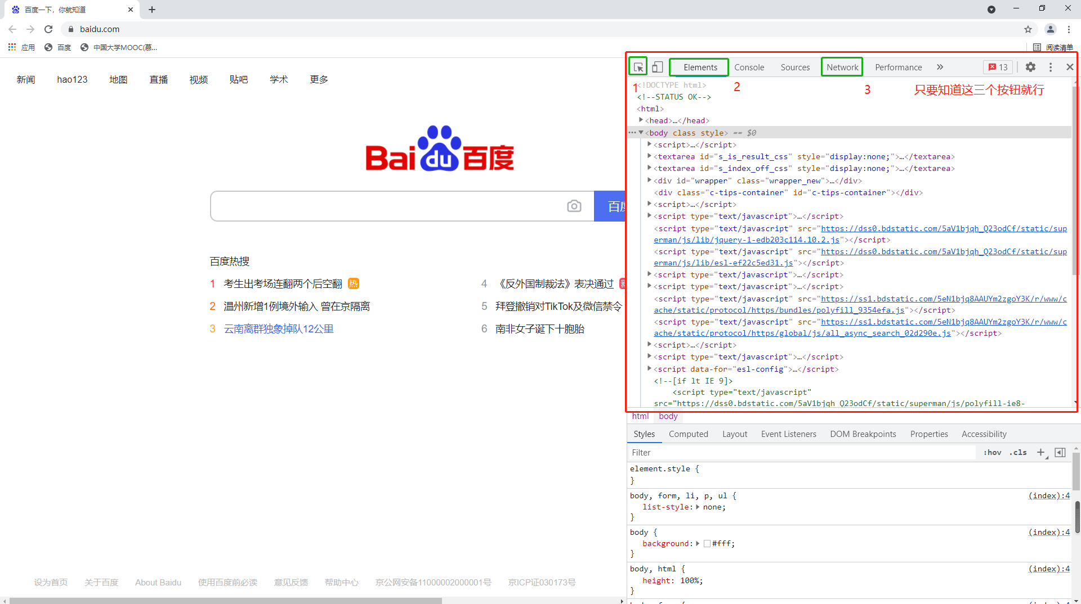Viewport: 1081px width, 604px height.
Task: Open hot search 云南离群独象掉队12公里
Action: pos(279,328)
